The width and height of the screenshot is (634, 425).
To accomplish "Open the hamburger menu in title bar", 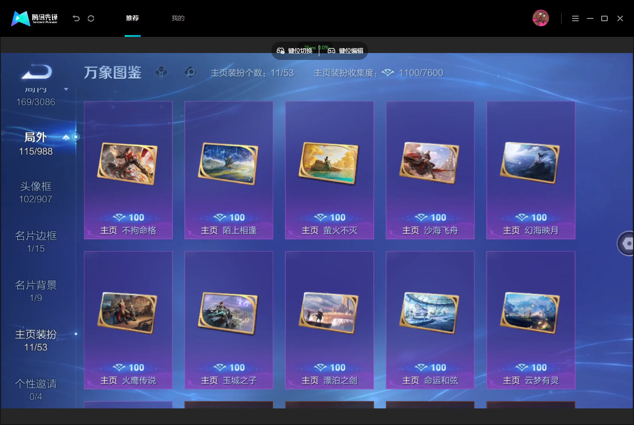I will click(x=575, y=18).
